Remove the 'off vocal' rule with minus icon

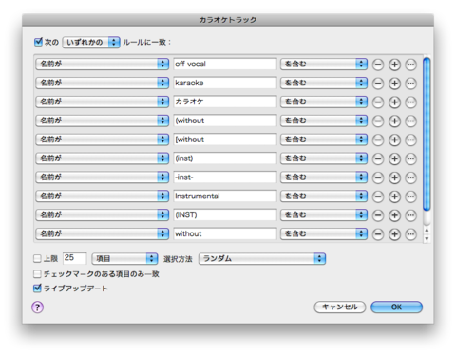[x=378, y=65]
